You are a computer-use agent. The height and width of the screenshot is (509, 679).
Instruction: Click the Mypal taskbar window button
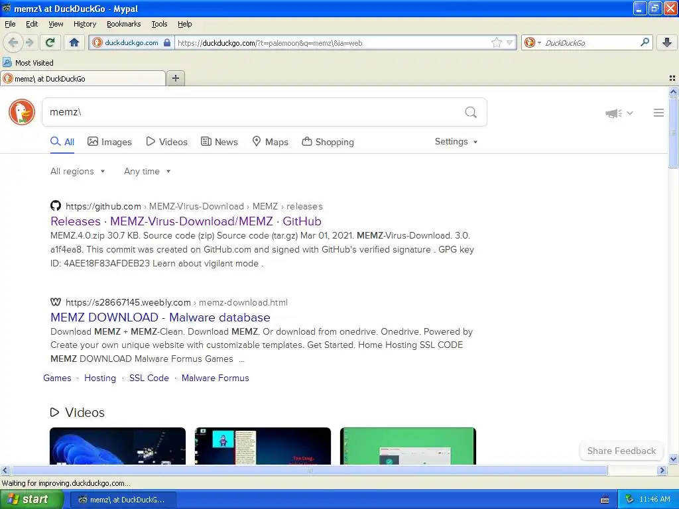(123, 500)
